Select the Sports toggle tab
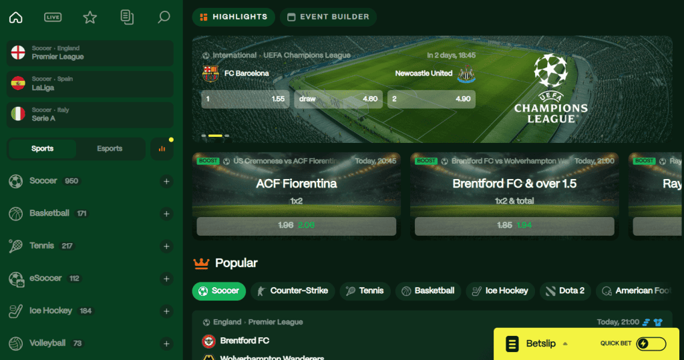 click(42, 149)
